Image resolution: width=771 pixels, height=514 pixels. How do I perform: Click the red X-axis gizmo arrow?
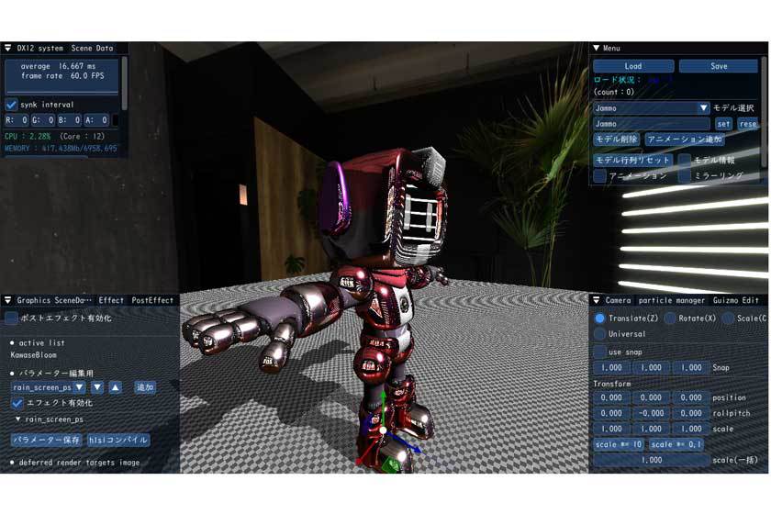point(363,459)
